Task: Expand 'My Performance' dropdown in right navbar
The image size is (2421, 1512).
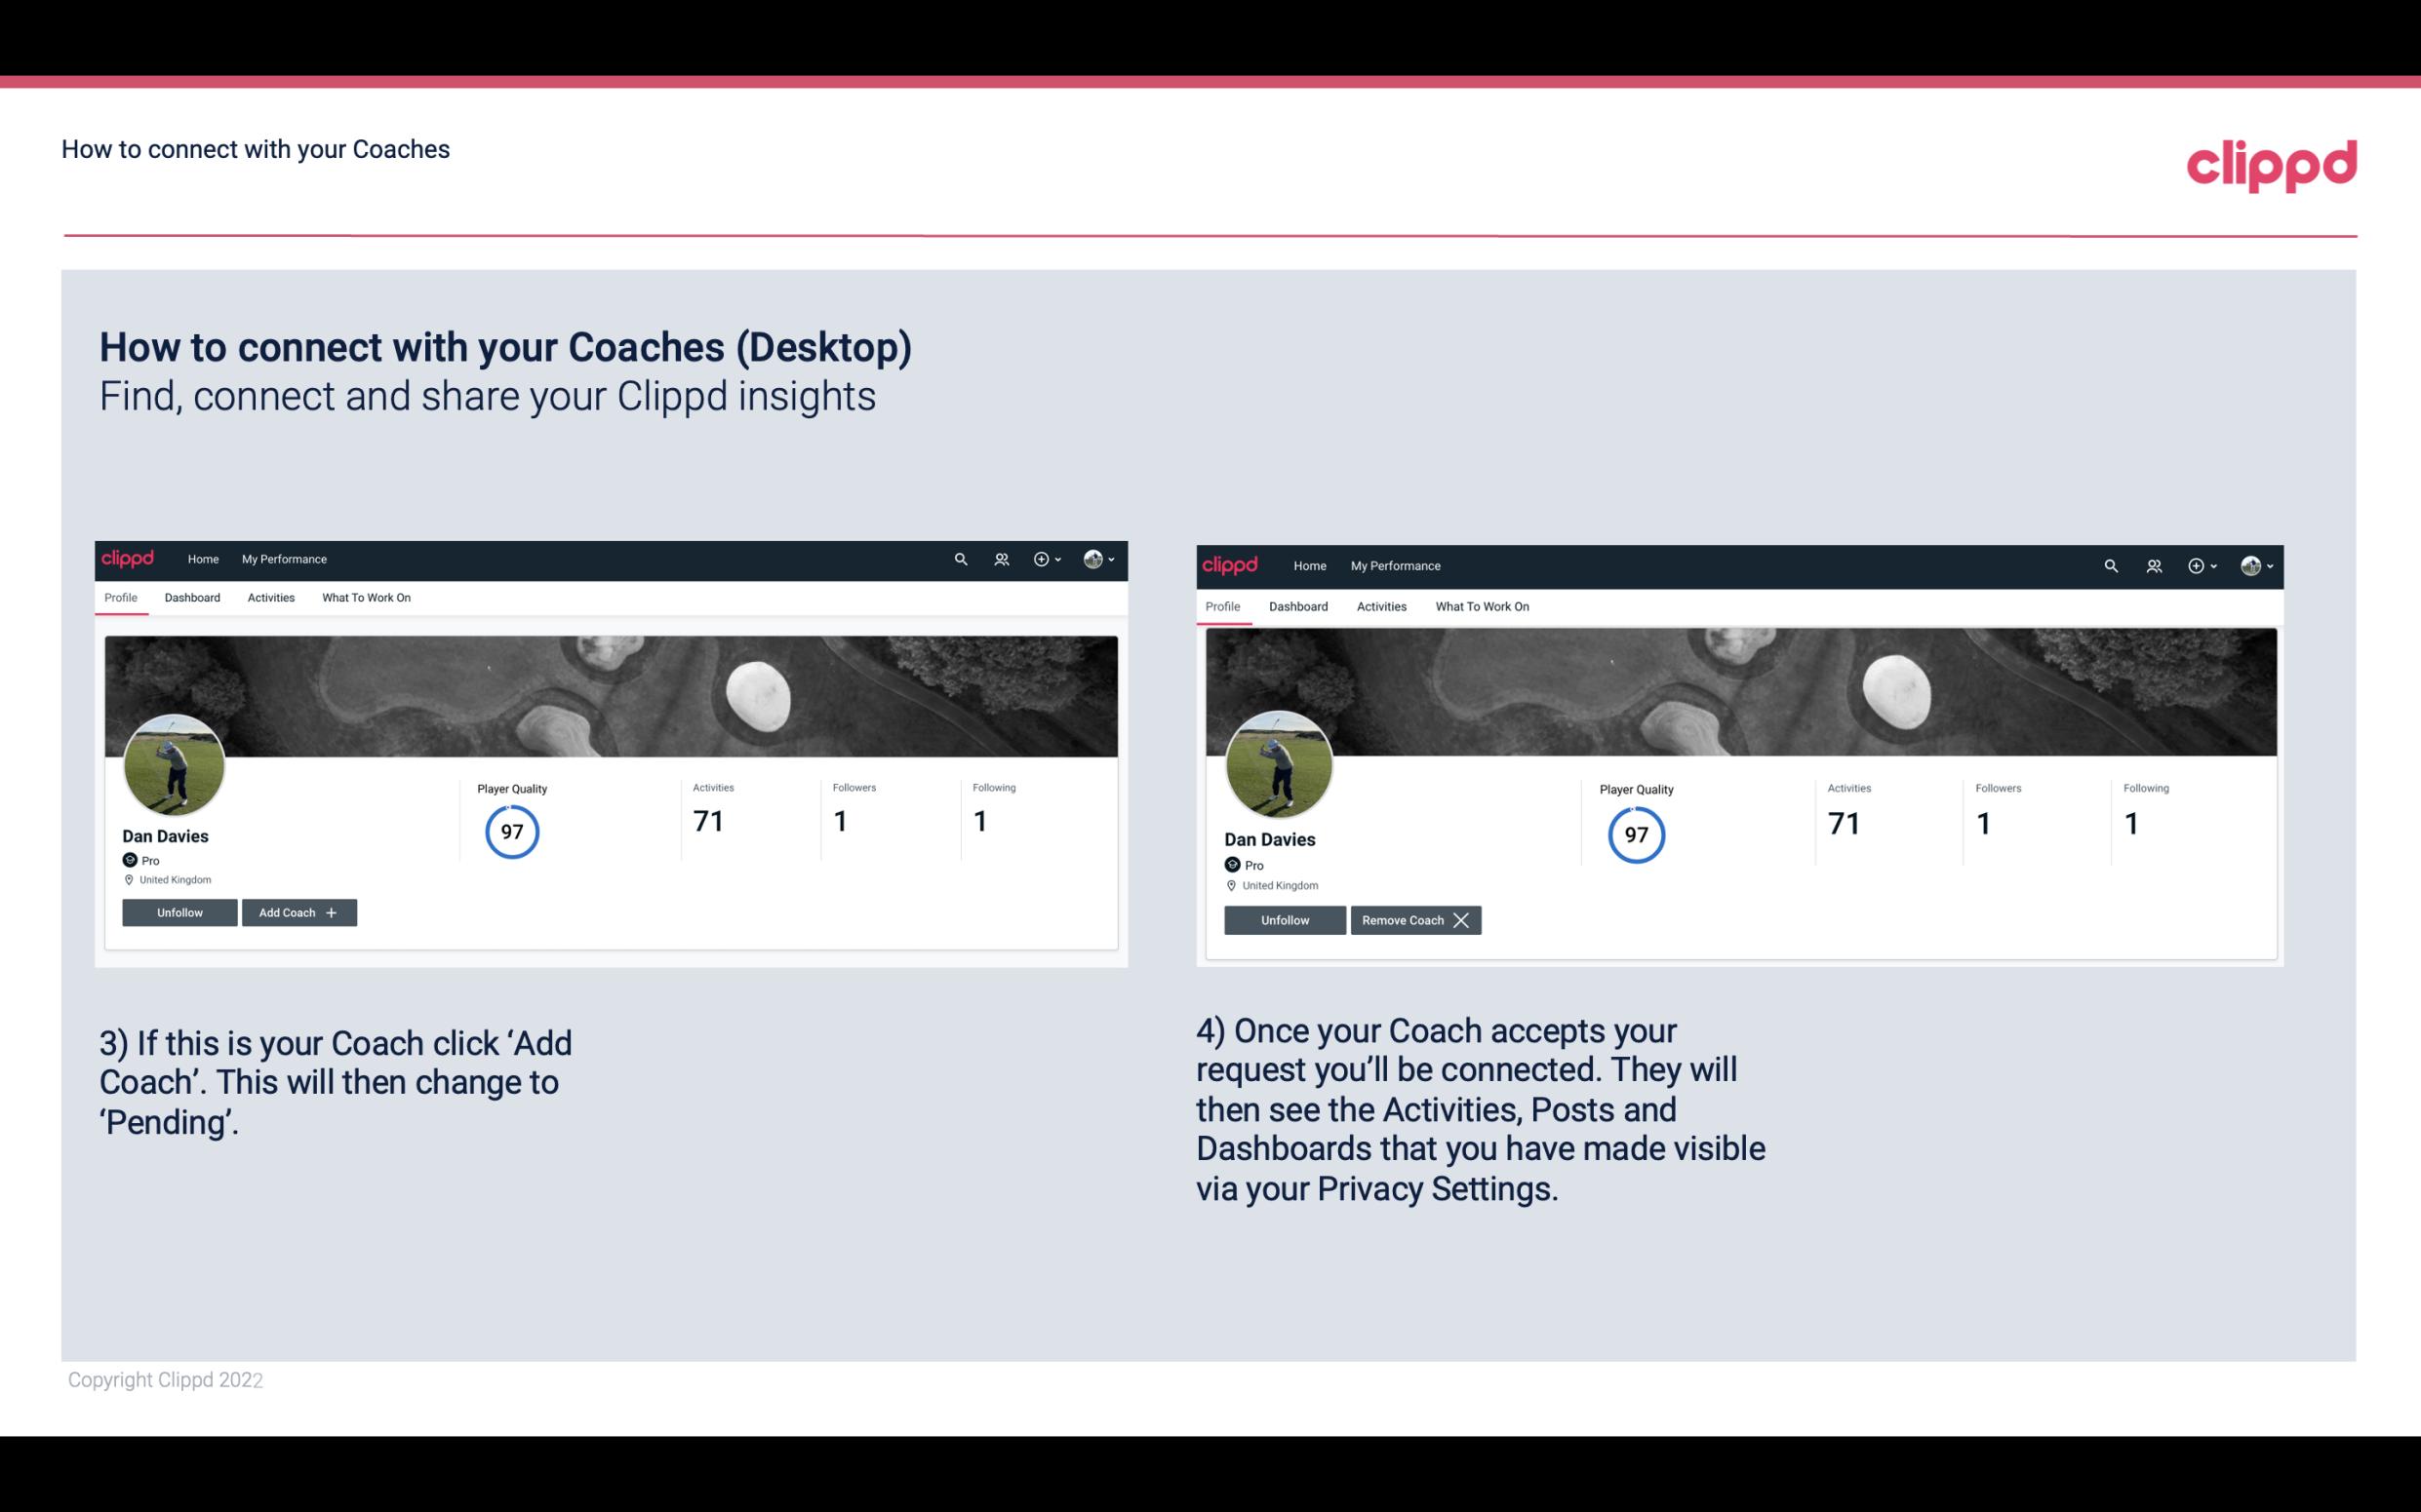Action: [1395, 564]
